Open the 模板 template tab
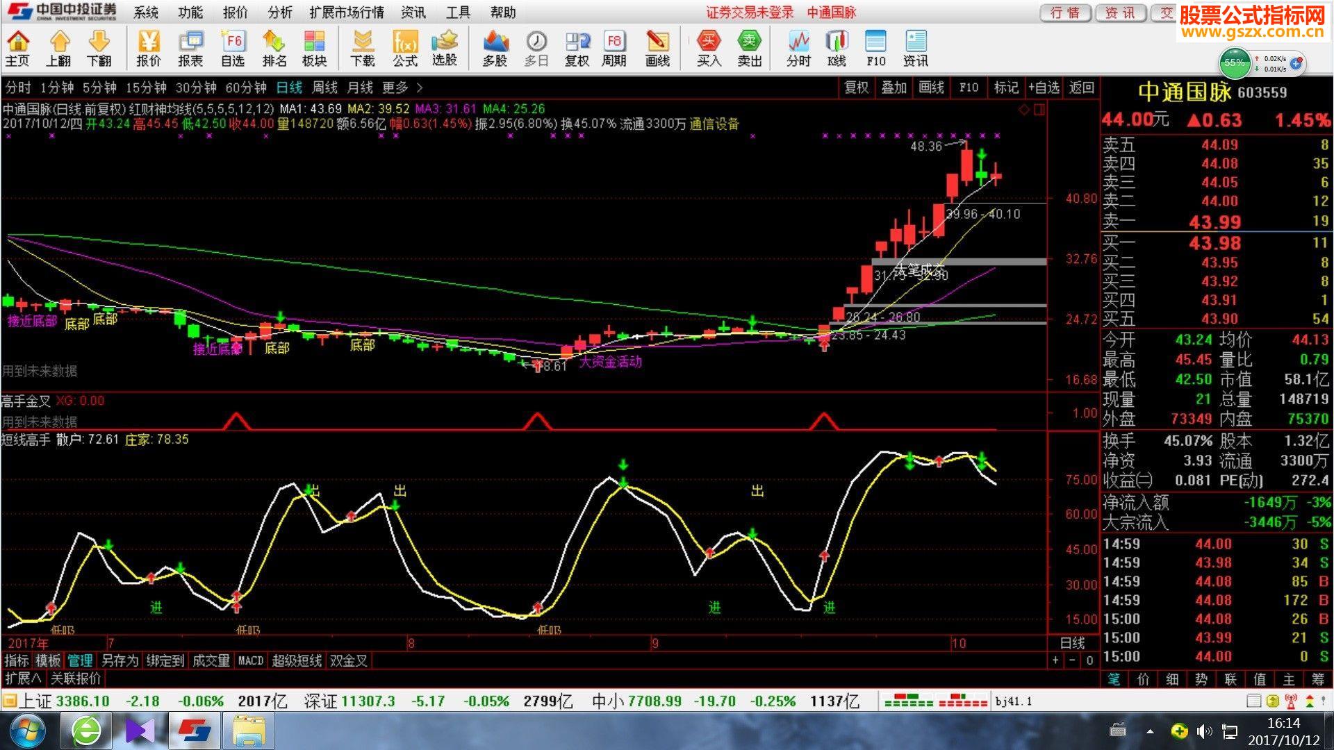The width and height of the screenshot is (1334, 750). pos(48,660)
